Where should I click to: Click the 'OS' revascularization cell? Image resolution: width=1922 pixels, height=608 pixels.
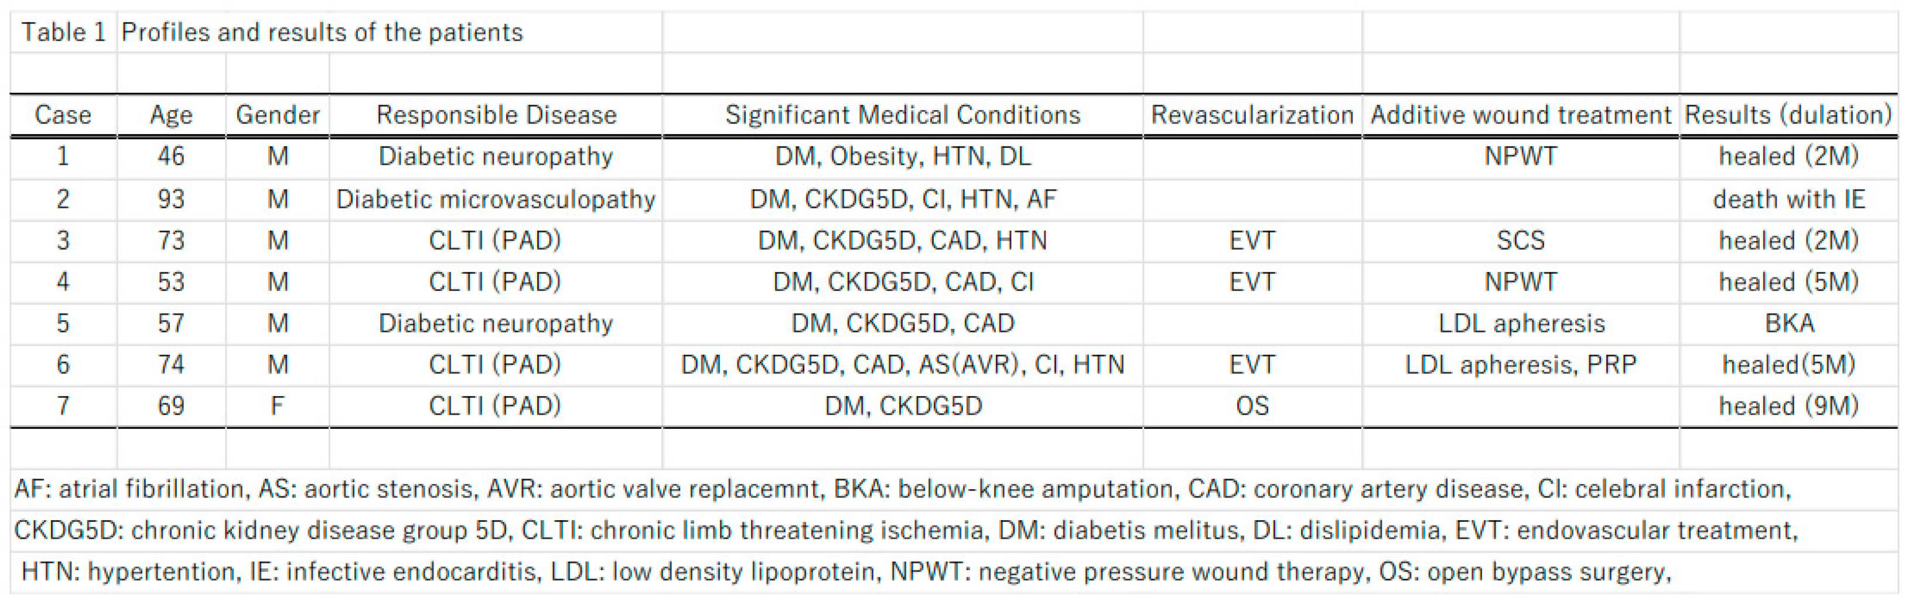tap(1252, 406)
